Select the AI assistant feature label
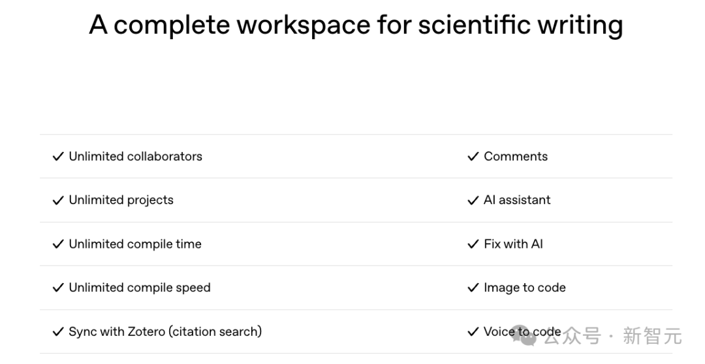 coord(517,200)
